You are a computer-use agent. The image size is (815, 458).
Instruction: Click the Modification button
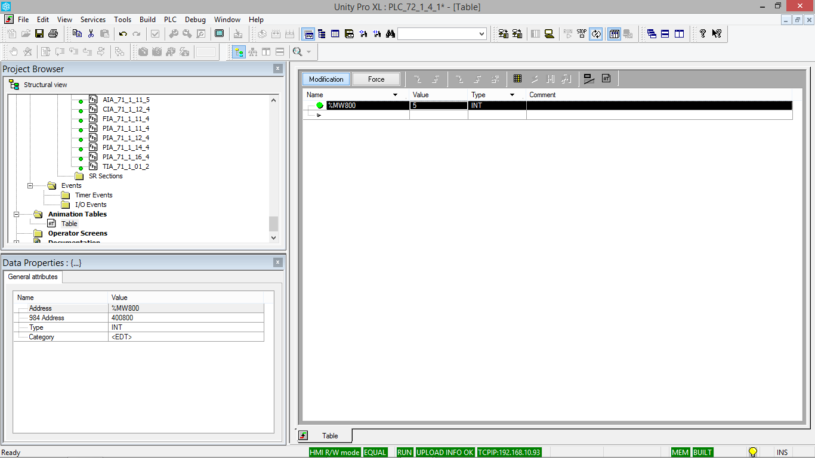tap(326, 78)
